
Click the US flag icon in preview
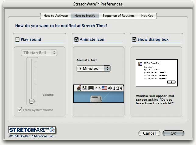[104, 88]
